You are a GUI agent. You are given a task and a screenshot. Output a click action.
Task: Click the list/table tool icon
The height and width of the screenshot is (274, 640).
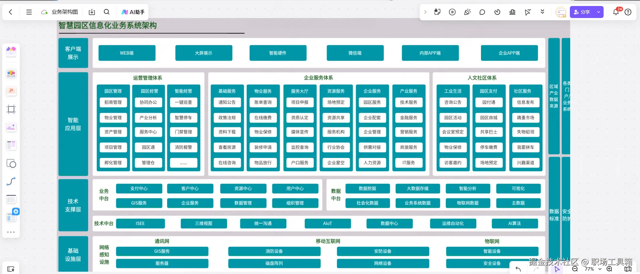pyautogui.click(x=11, y=199)
